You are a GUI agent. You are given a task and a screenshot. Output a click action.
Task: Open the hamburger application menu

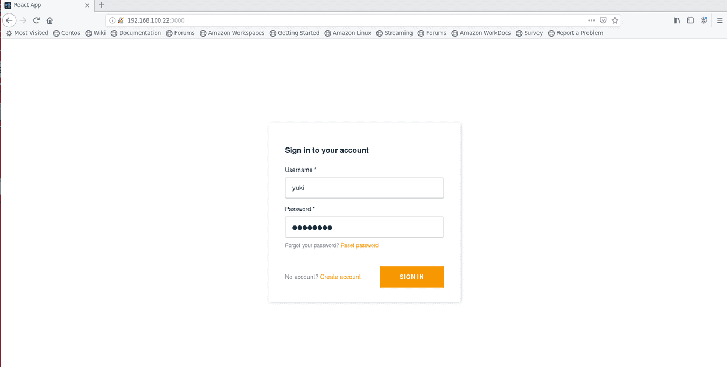pos(720,20)
